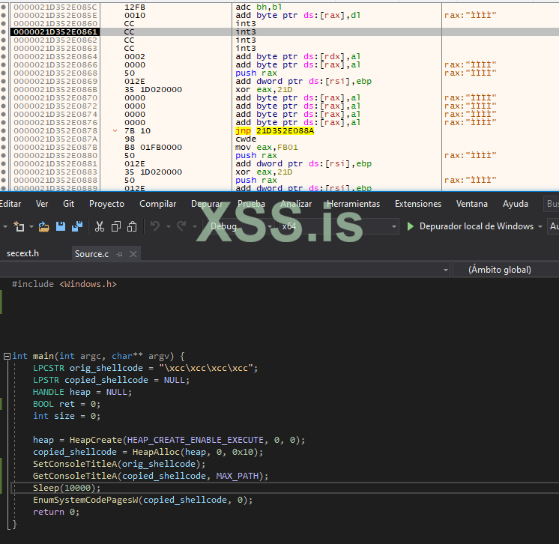The width and height of the screenshot is (559, 544).
Task: Collapse the main function code block
Action: (5, 357)
